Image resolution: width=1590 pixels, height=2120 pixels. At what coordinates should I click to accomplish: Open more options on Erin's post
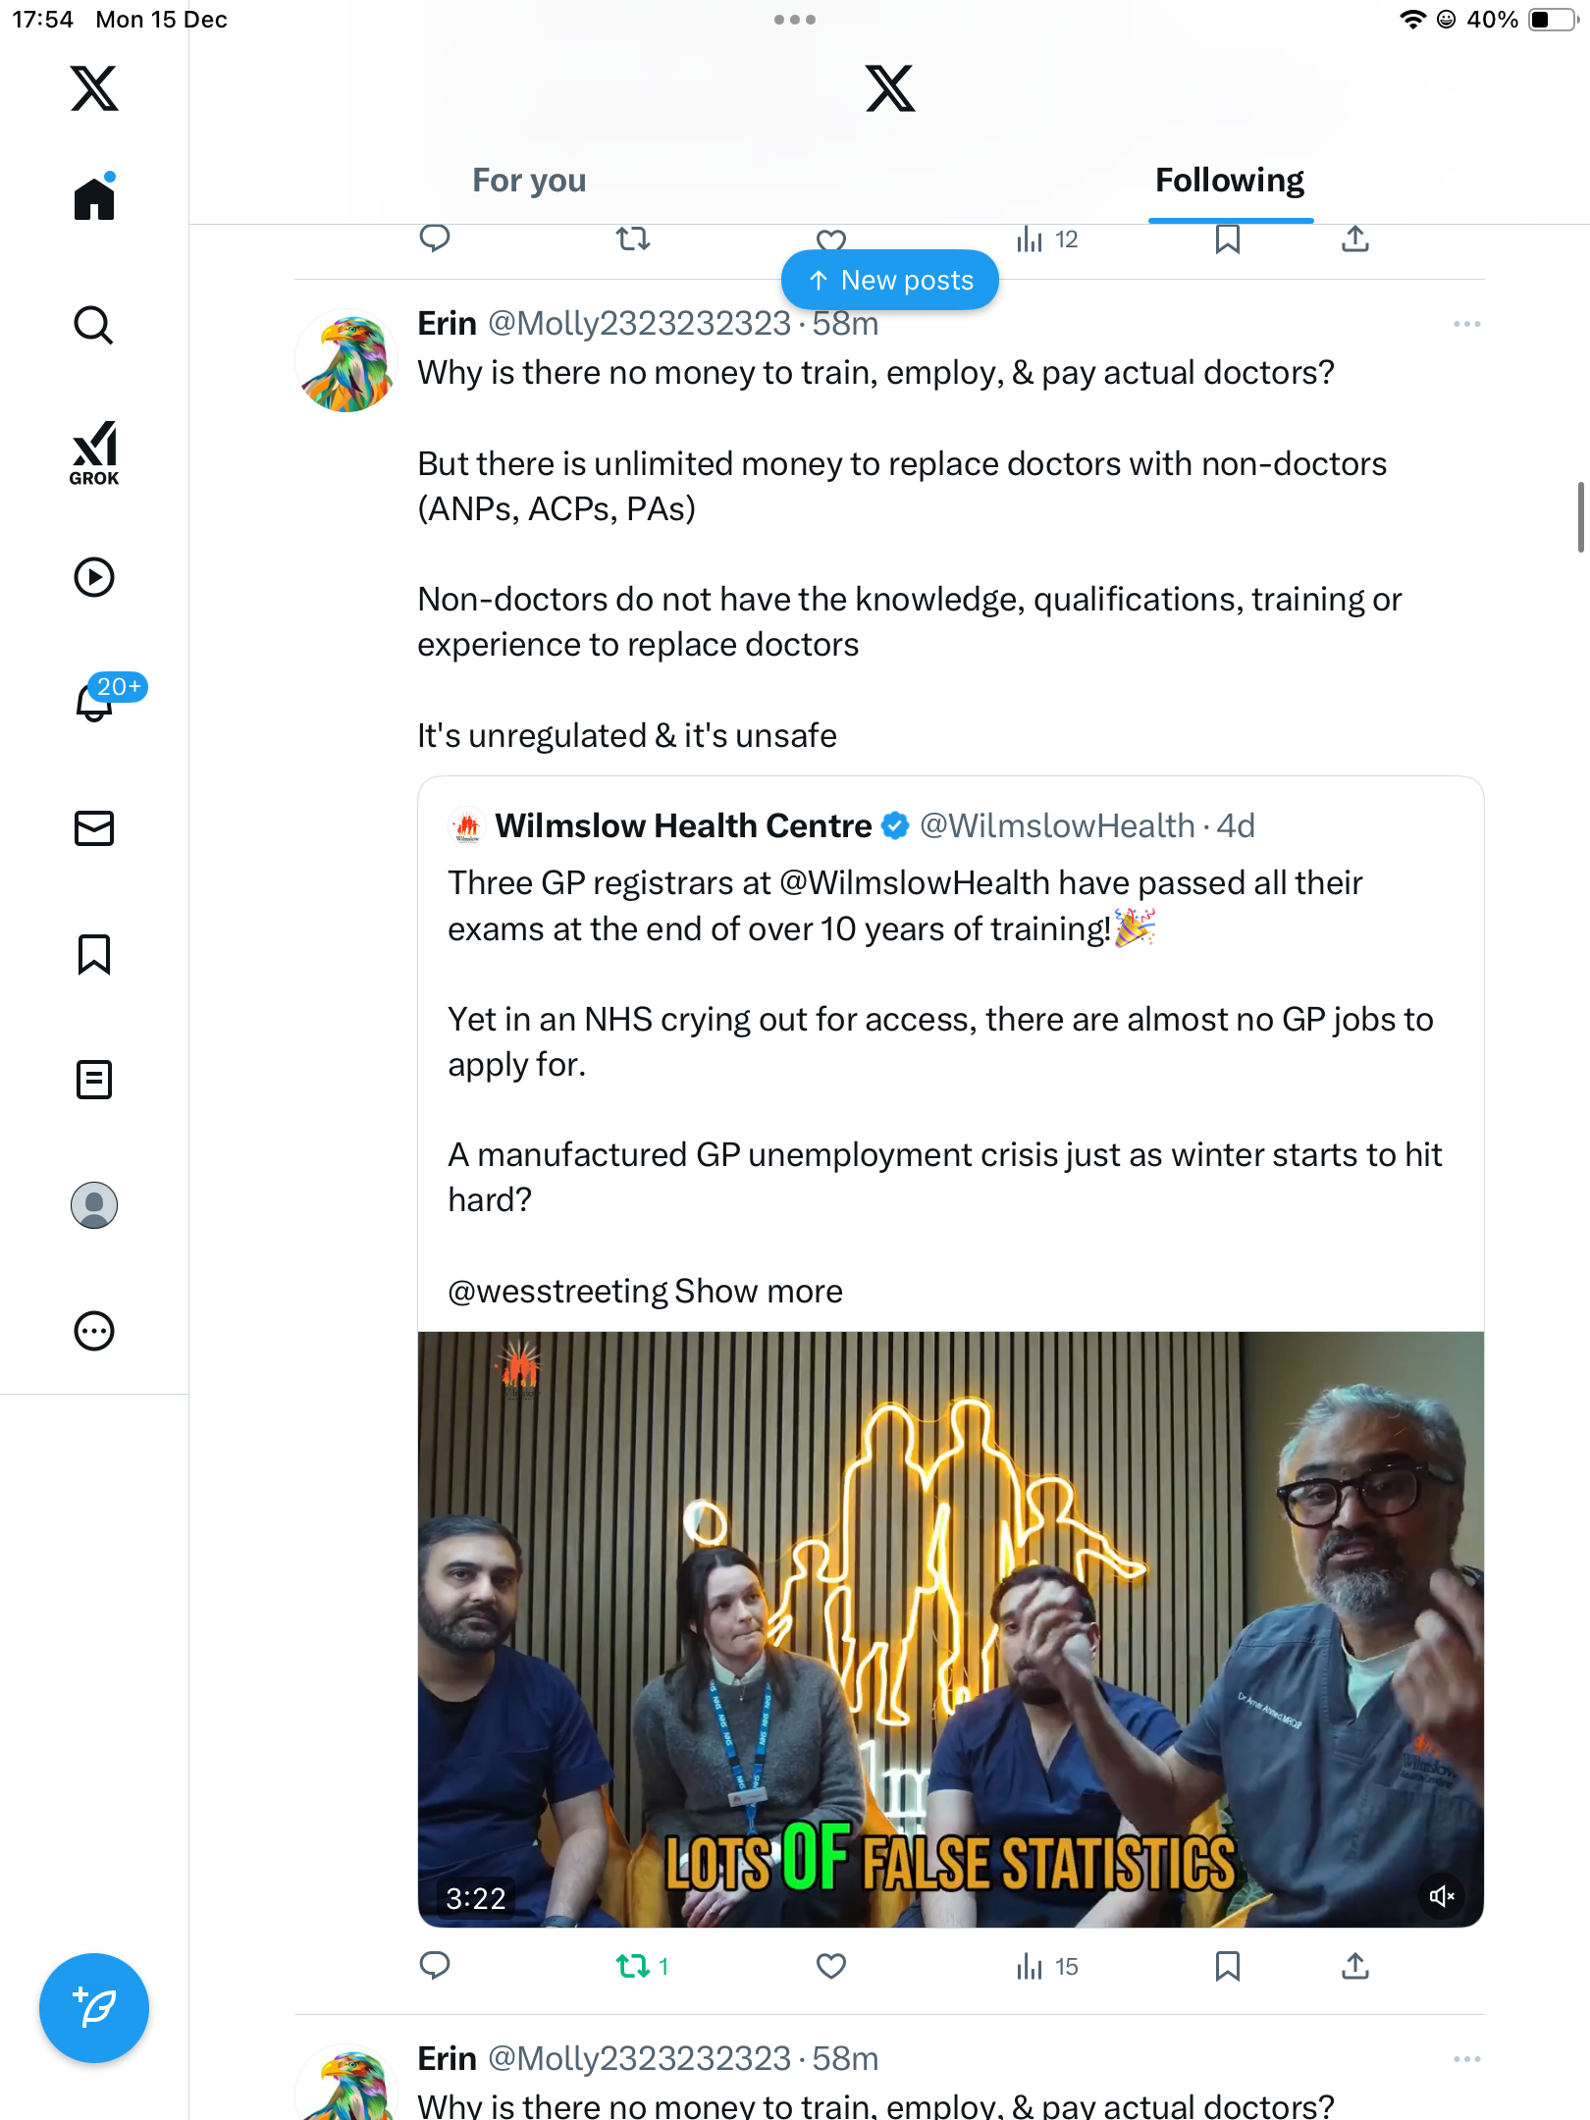coord(1466,324)
